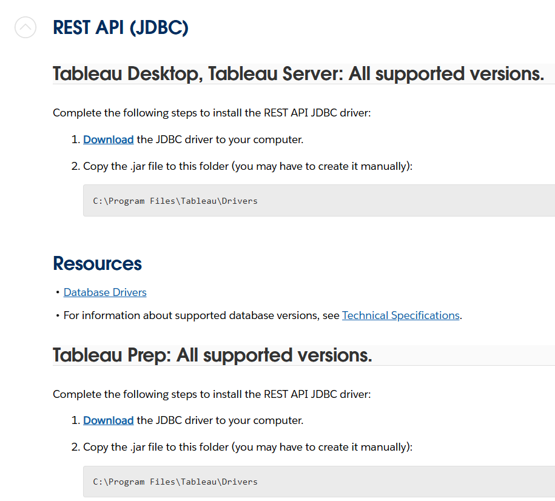Collapse the REST API (JDBC) section chevron
This screenshot has width=555, height=501.
pos(25,27)
